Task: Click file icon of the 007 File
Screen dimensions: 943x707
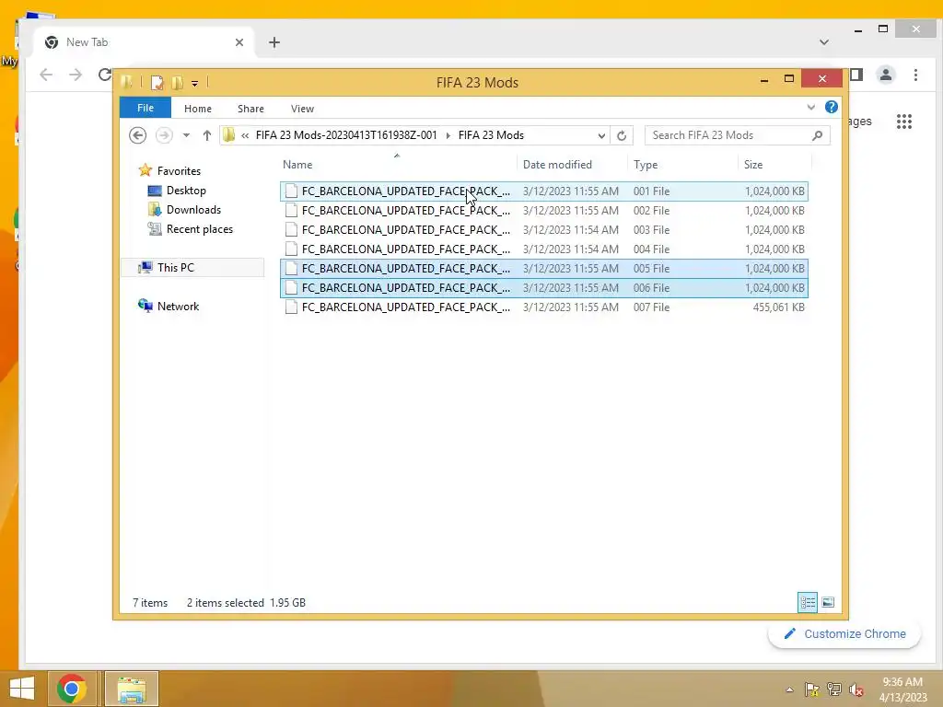Action: pyautogui.click(x=291, y=307)
